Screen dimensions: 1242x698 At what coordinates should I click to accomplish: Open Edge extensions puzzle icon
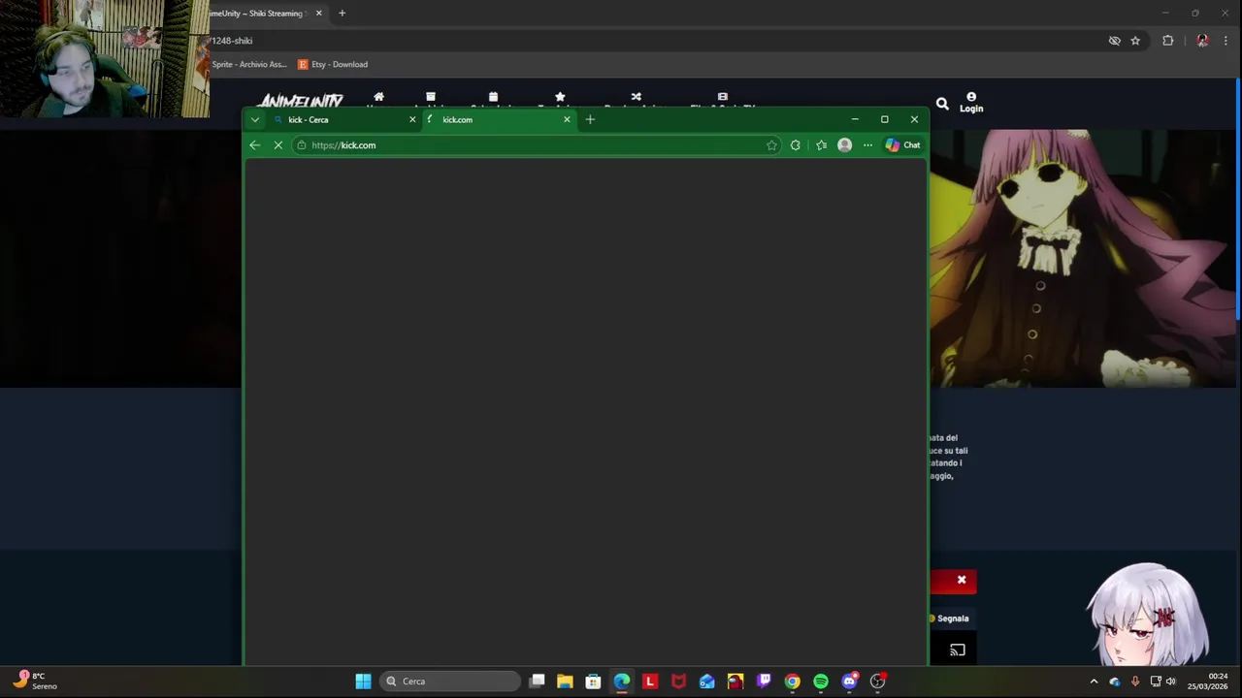pyautogui.click(x=796, y=145)
